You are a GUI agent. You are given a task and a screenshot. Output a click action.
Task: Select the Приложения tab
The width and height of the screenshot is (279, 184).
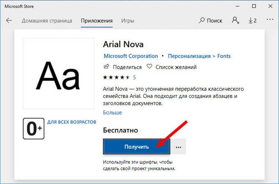click(96, 21)
